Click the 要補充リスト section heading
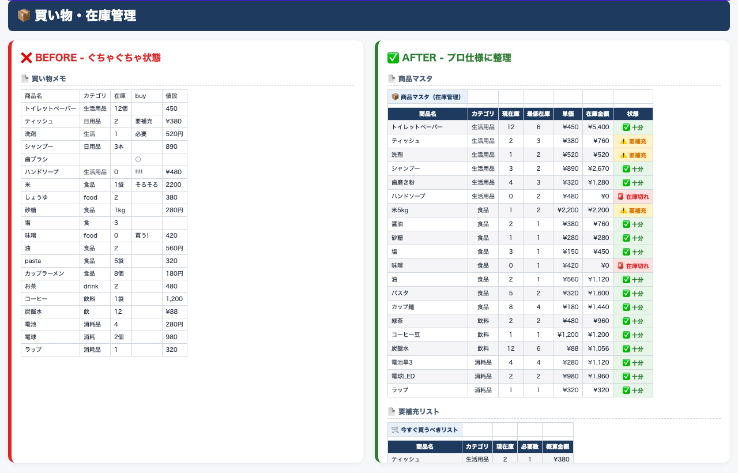 (x=419, y=411)
